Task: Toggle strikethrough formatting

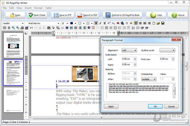Action: point(118,23)
